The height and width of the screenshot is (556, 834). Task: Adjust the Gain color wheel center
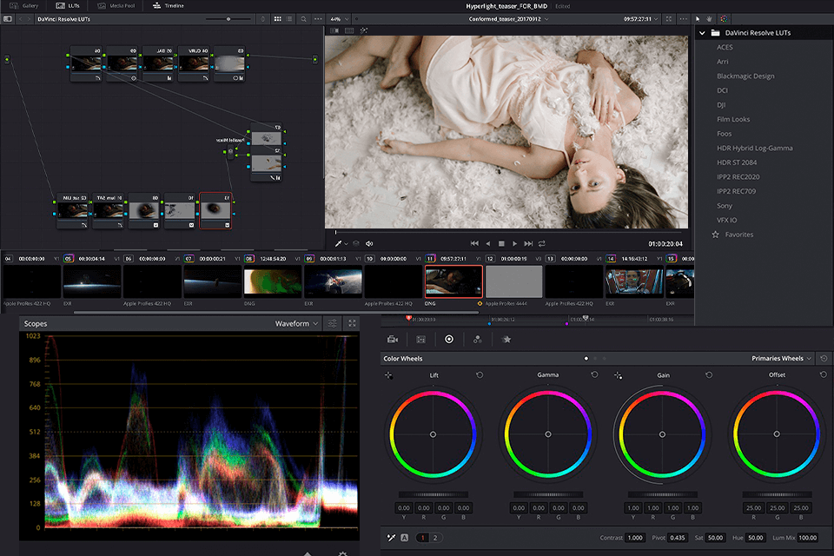click(662, 434)
